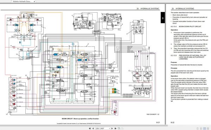Click the black section 8 index tab
This screenshot has width=211, height=130.
tap(163, 18)
